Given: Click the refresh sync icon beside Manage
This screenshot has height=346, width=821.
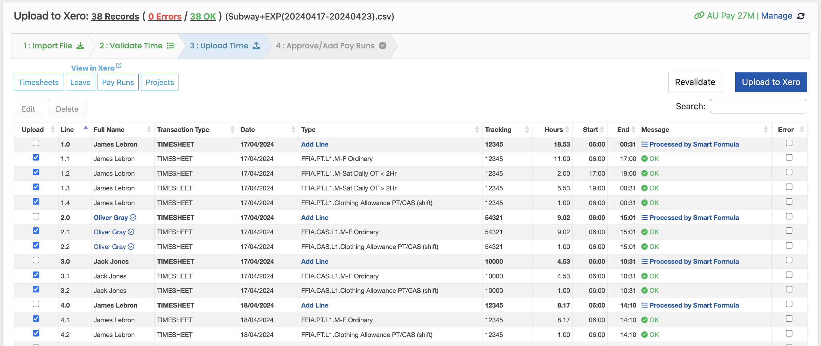Looking at the screenshot, I should click(801, 16).
